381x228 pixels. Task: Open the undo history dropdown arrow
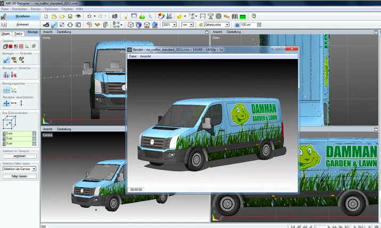pos(94,16)
